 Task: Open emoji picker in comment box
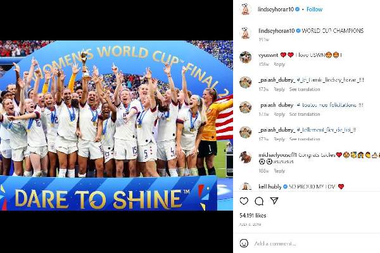244,243
